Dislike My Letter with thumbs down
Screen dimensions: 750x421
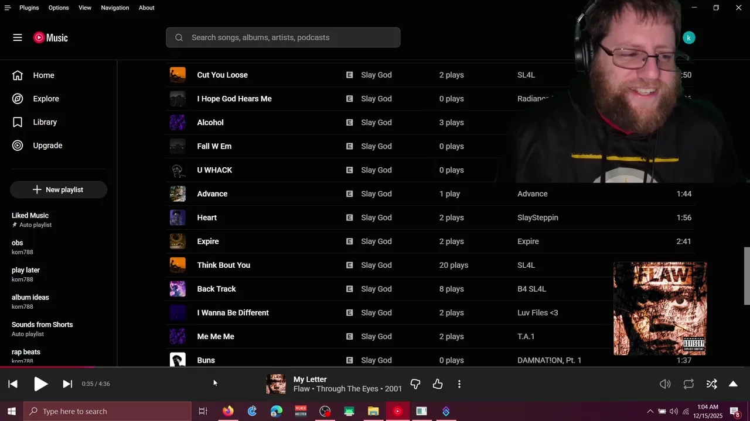[x=415, y=384]
